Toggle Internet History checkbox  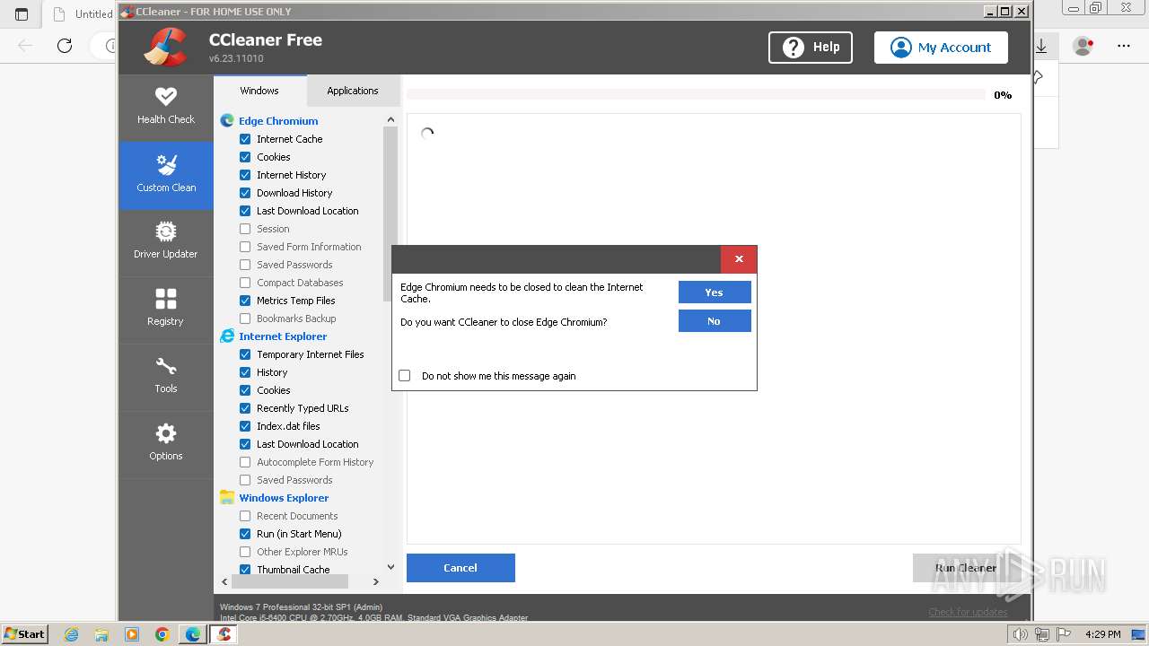[x=245, y=175]
